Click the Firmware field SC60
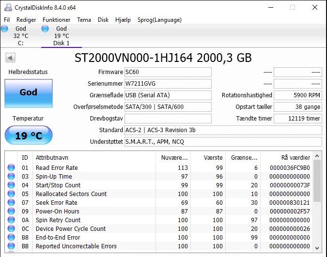The image size is (327, 257). tap(168, 72)
